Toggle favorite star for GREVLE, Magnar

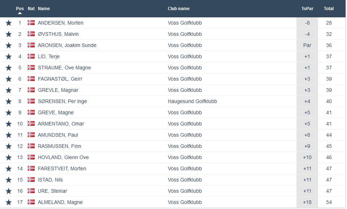coord(9,90)
